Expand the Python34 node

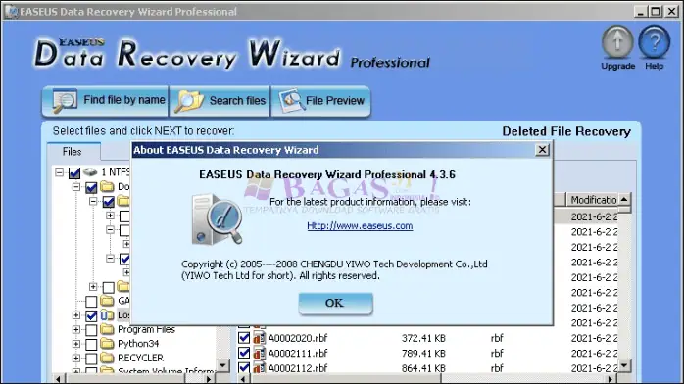76,344
